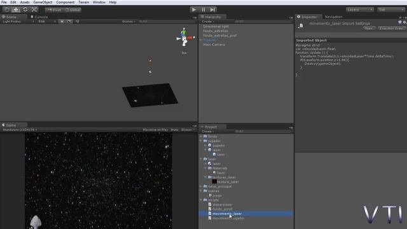Screen dimensions: 407x229
Task: Click the Project search field
Action: (262, 132)
